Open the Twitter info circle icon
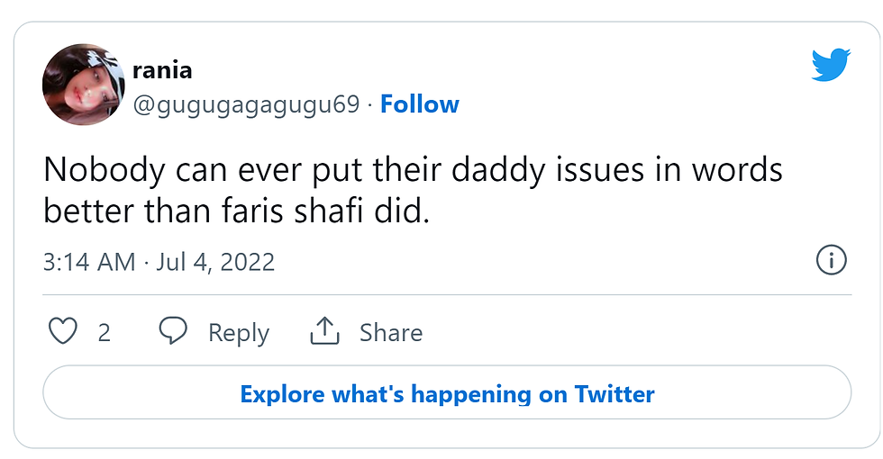The width and height of the screenshot is (883, 459). point(831,260)
